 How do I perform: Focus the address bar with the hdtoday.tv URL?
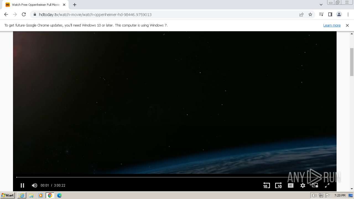click(x=166, y=15)
